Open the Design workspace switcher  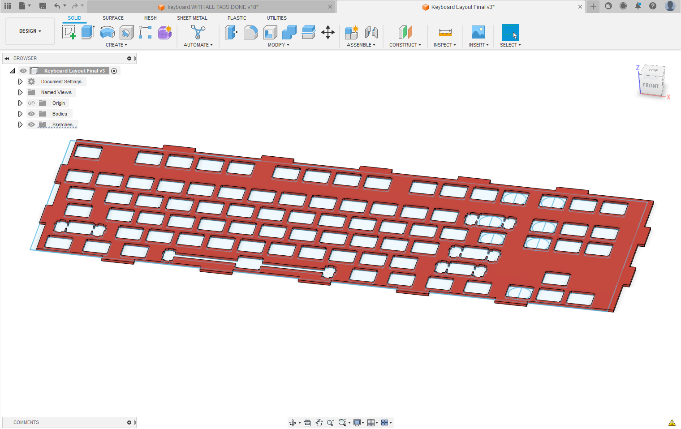(x=30, y=31)
